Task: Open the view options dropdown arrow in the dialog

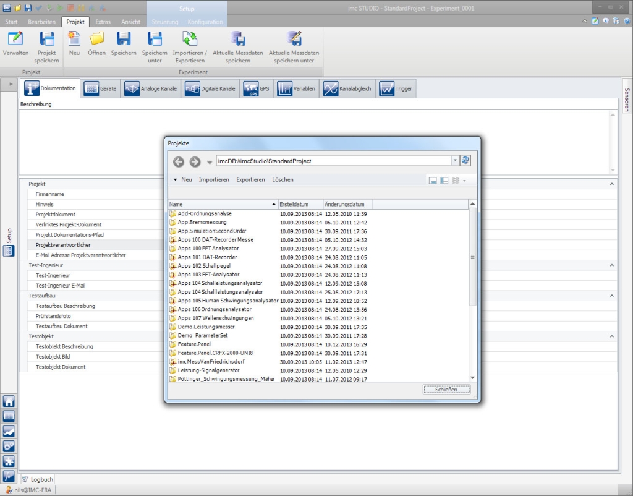Action: (465, 180)
